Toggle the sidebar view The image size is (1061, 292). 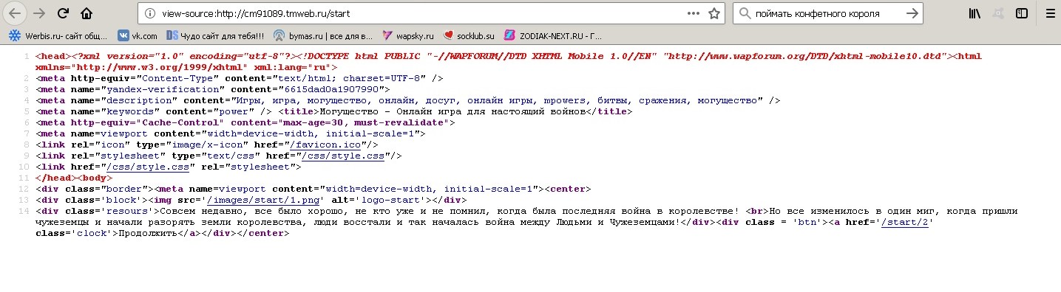pos(1021,13)
